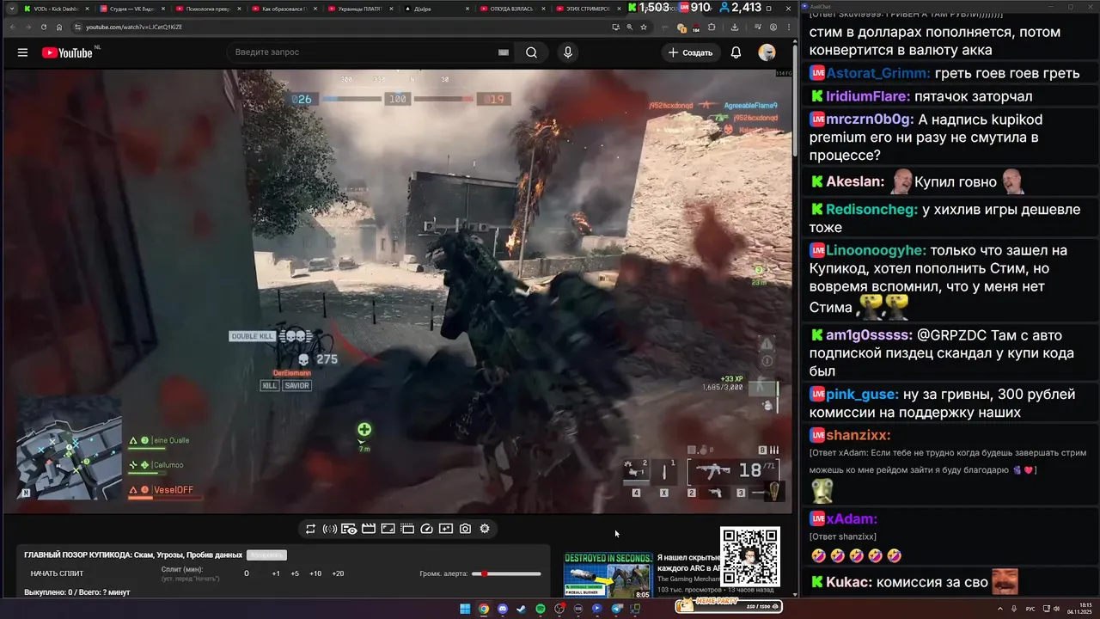The image size is (1100, 619).
Task: Open the tab search dropdown arrow
Action: point(12,9)
